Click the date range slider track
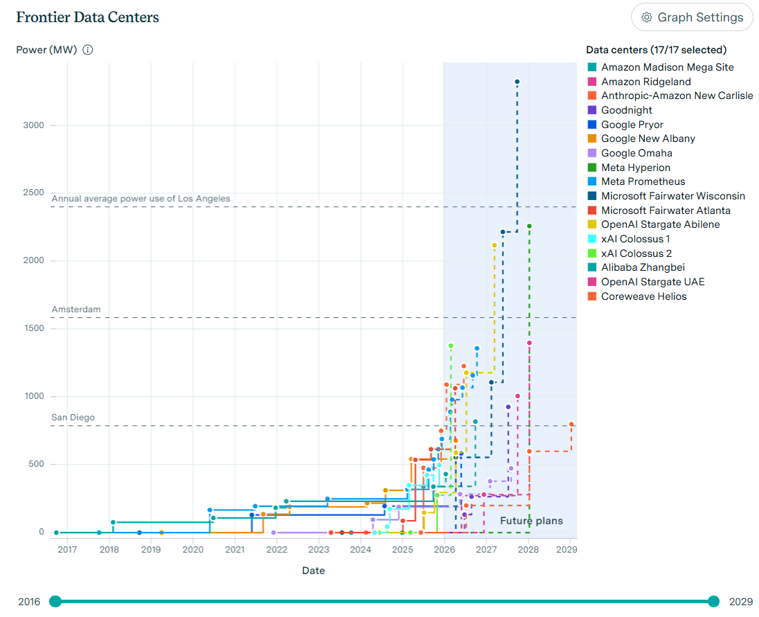The width and height of the screenshot is (759, 617). [x=384, y=602]
